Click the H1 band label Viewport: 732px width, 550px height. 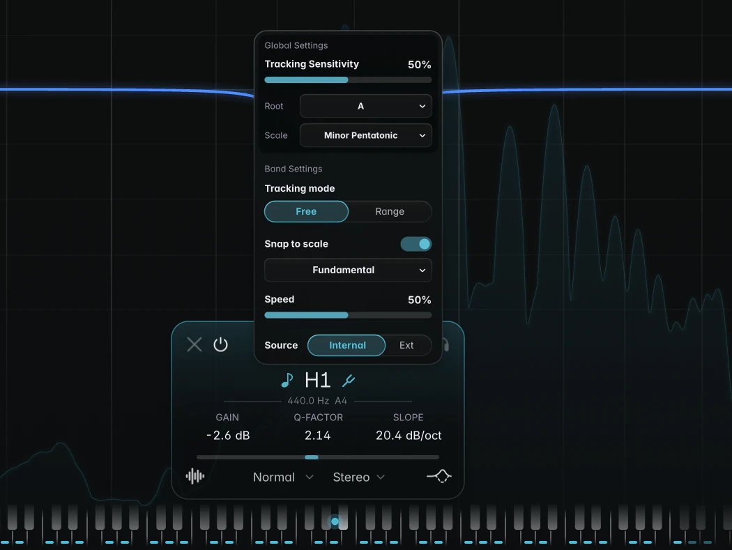(317, 380)
